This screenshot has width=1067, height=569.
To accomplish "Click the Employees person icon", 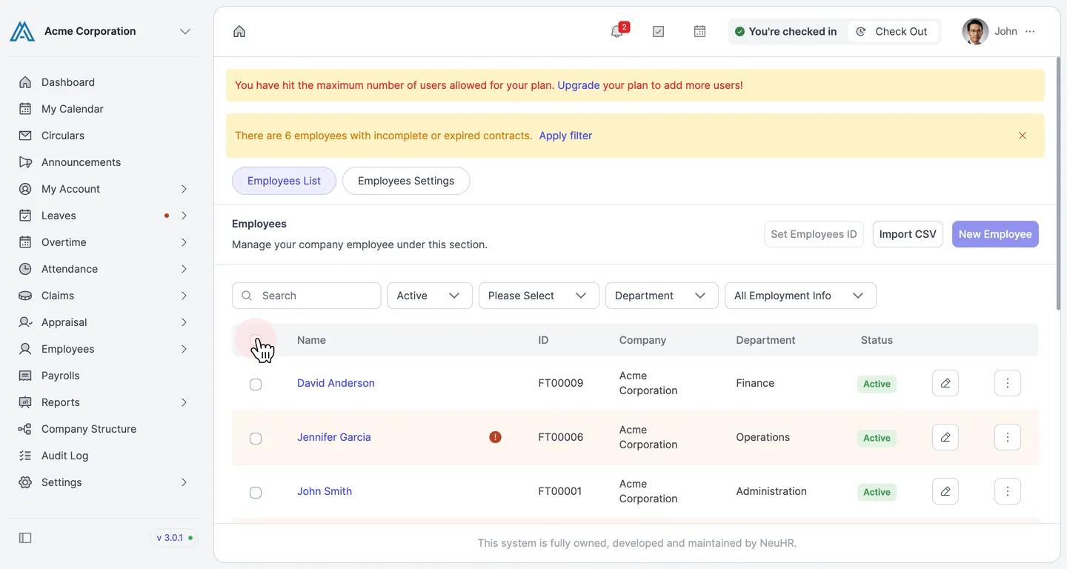I will click(25, 349).
